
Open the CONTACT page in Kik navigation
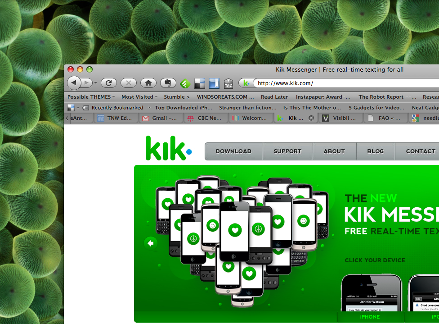click(x=417, y=151)
